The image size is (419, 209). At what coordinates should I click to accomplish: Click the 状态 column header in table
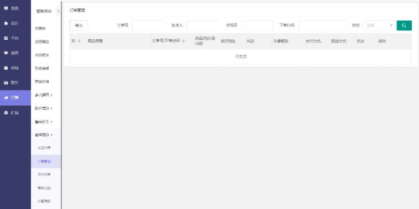coord(361,41)
